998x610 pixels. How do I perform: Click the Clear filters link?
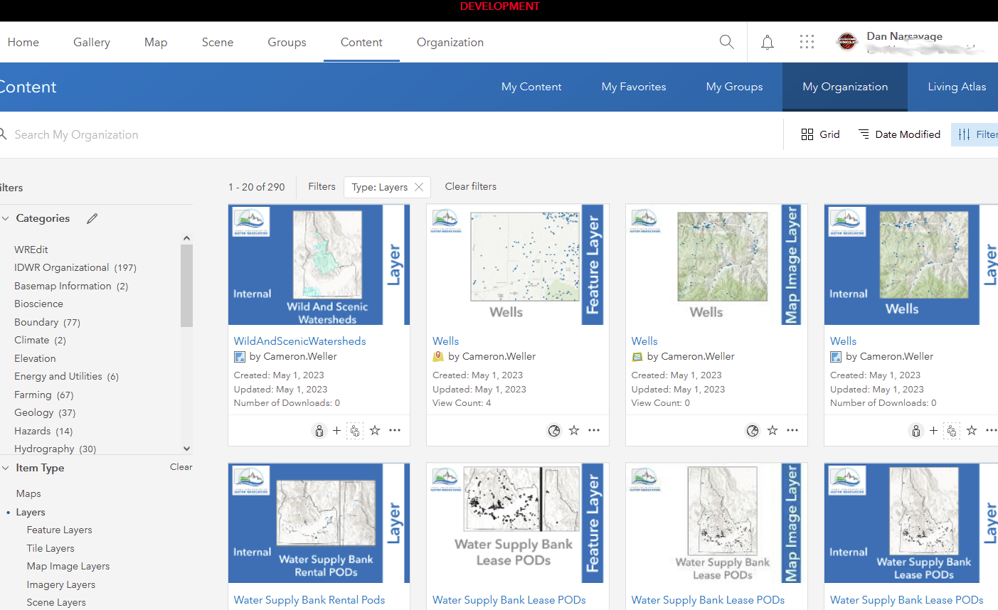pyautogui.click(x=470, y=186)
